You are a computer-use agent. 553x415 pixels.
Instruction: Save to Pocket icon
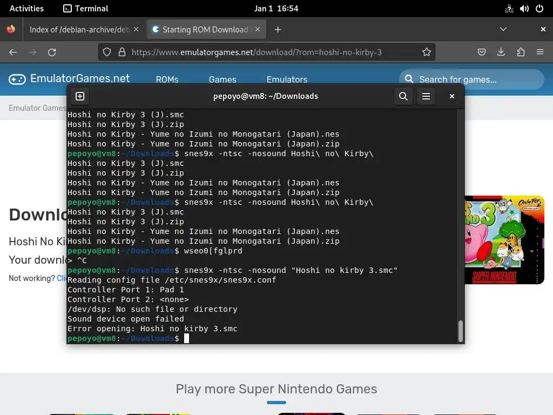tap(481, 52)
